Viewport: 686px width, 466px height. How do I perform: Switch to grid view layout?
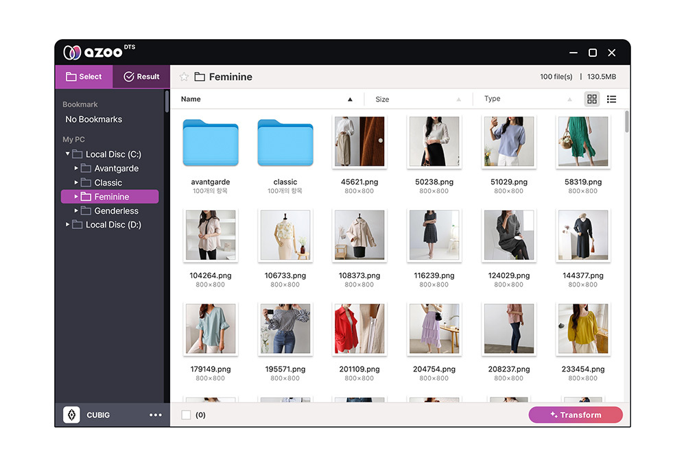coord(592,99)
